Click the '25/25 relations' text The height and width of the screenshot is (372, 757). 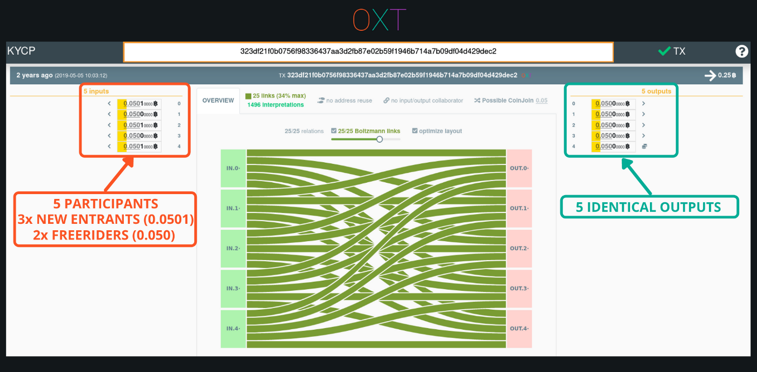tap(304, 131)
